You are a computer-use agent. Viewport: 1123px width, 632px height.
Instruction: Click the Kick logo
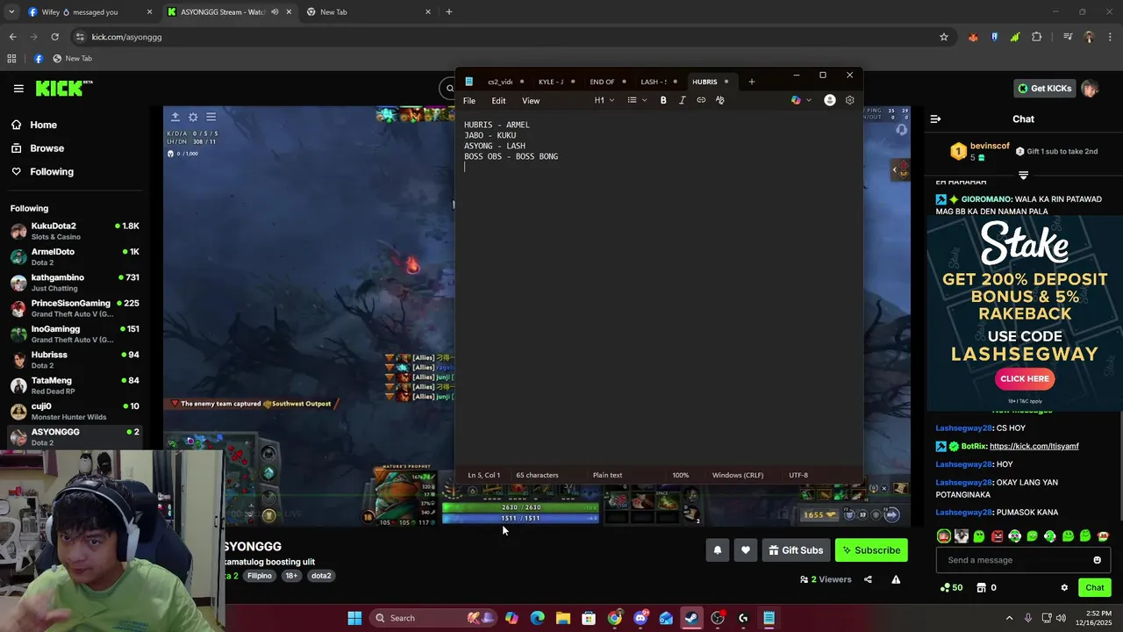click(64, 88)
